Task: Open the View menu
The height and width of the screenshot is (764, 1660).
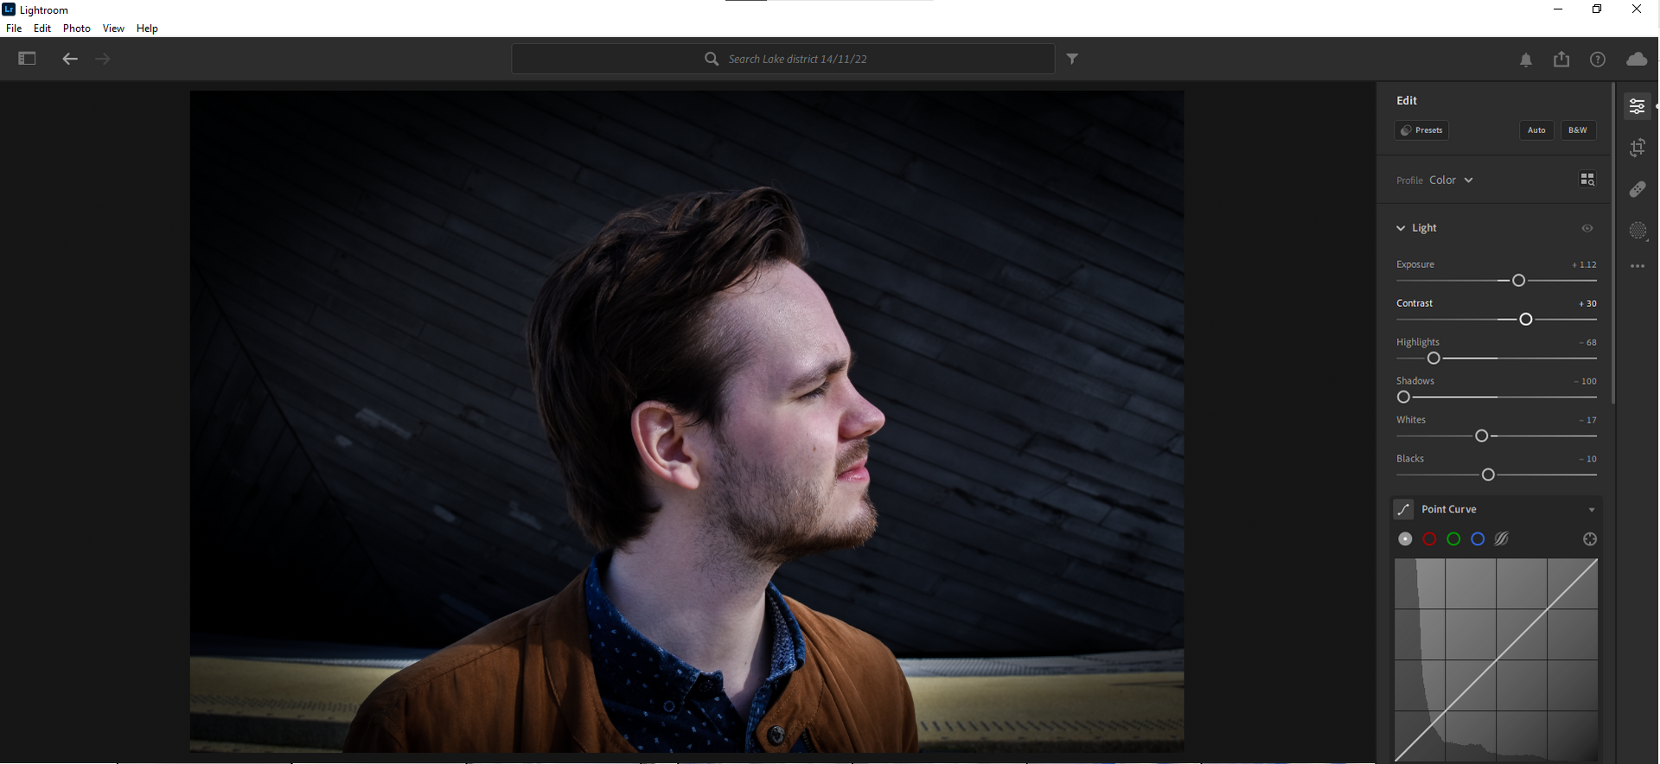Action: [113, 29]
